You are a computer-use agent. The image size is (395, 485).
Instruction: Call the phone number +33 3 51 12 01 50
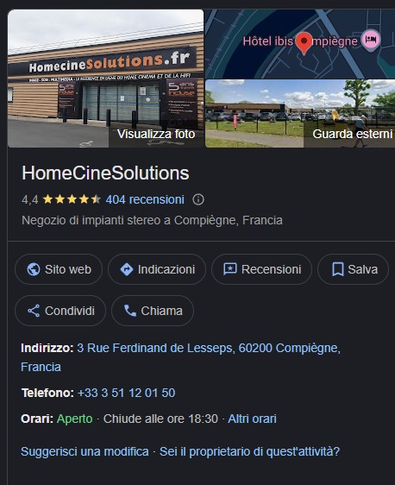[x=126, y=393]
